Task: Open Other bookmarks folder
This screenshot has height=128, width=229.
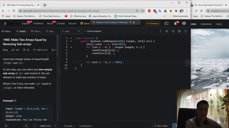Action: 179,16
